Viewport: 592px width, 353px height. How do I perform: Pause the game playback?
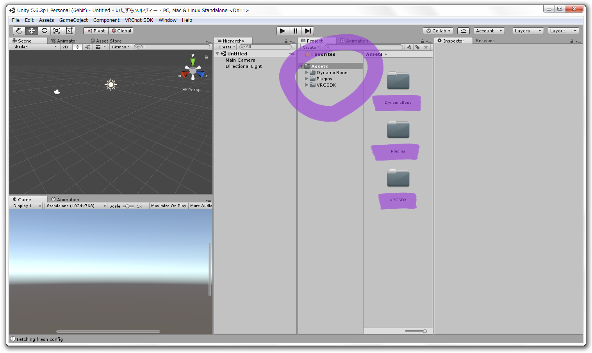pos(295,31)
